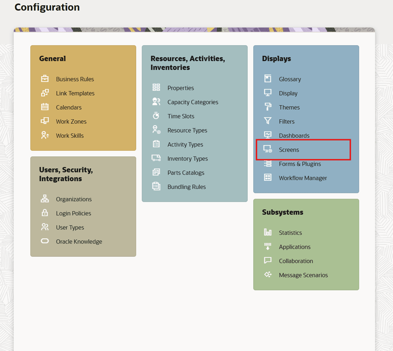
Task: Click the Work Zones icon
Action: click(44, 121)
